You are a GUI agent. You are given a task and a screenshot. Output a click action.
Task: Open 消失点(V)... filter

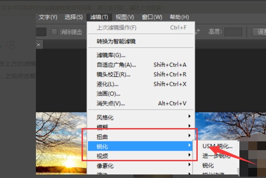point(141,103)
